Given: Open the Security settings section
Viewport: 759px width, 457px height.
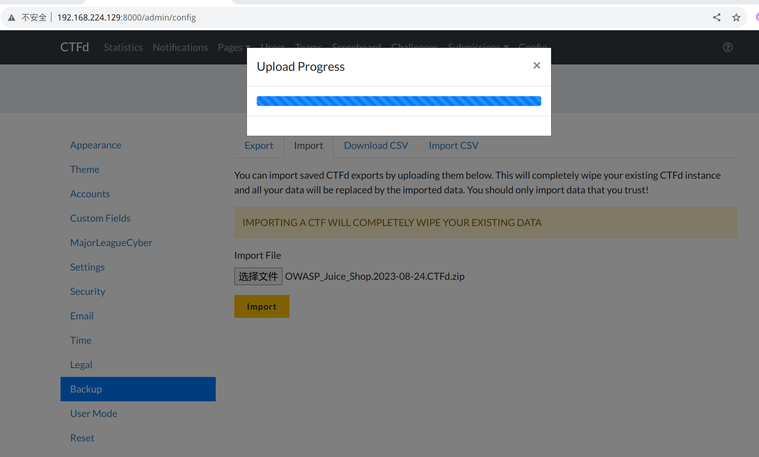Looking at the screenshot, I should click(88, 291).
